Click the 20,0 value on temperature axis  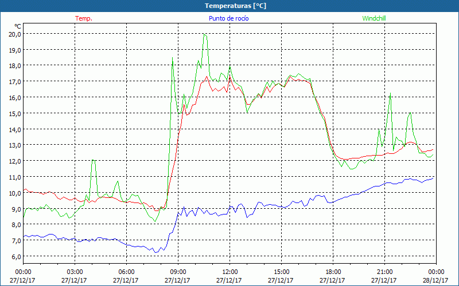15,34
